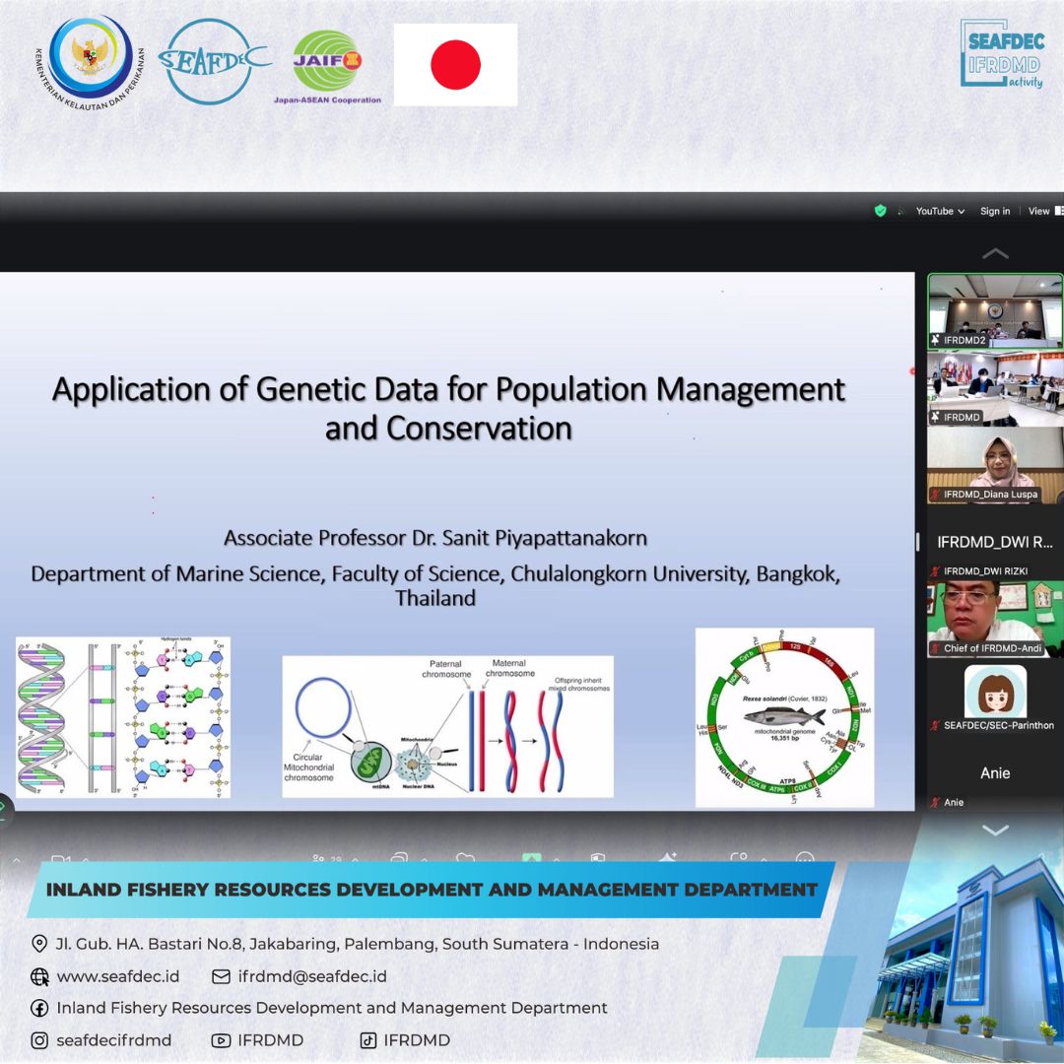Click the Sign in link
The height and width of the screenshot is (1064, 1064).
(x=995, y=211)
